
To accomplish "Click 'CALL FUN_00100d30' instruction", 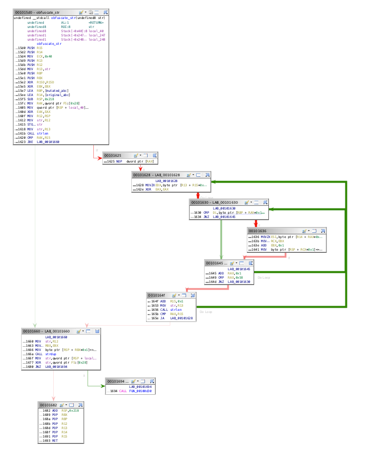I will pyautogui.click(x=129, y=391).
